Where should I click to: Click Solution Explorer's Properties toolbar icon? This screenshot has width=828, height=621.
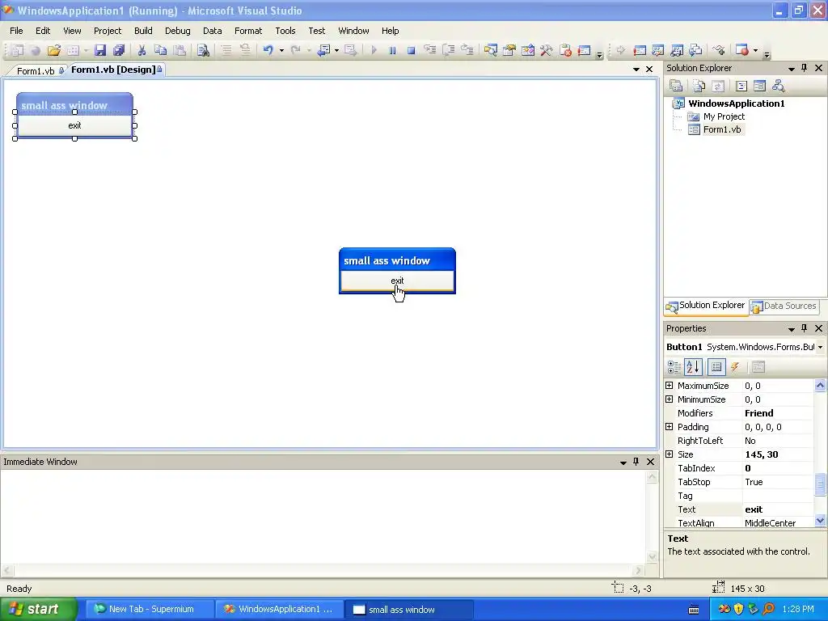point(676,86)
